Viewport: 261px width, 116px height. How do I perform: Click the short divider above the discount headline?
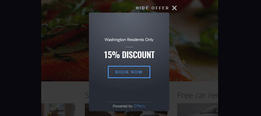click(129, 47)
